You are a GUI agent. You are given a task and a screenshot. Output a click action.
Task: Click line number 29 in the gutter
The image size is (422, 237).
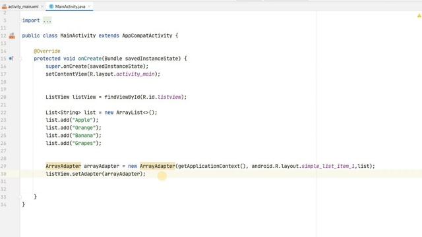click(3, 166)
